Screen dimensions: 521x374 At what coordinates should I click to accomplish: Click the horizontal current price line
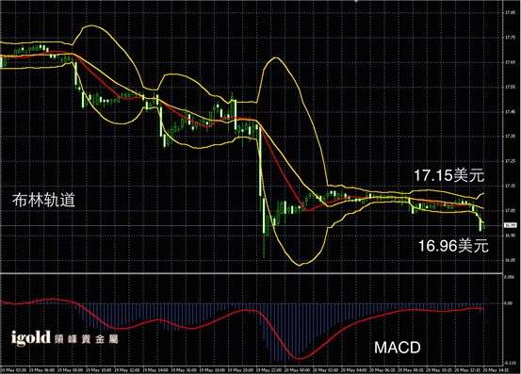click(x=252, y=225)
